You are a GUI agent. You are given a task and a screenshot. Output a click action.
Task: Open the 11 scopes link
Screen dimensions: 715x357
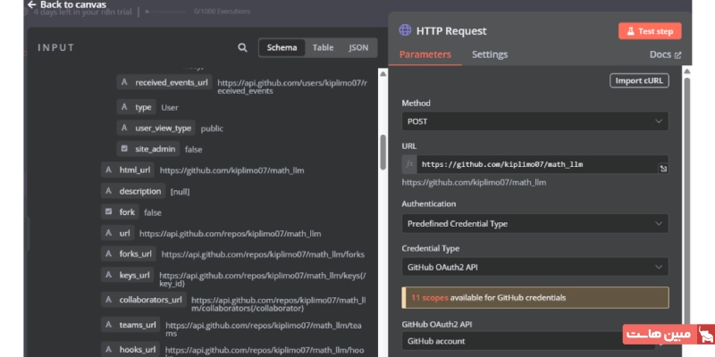point(430,298)
